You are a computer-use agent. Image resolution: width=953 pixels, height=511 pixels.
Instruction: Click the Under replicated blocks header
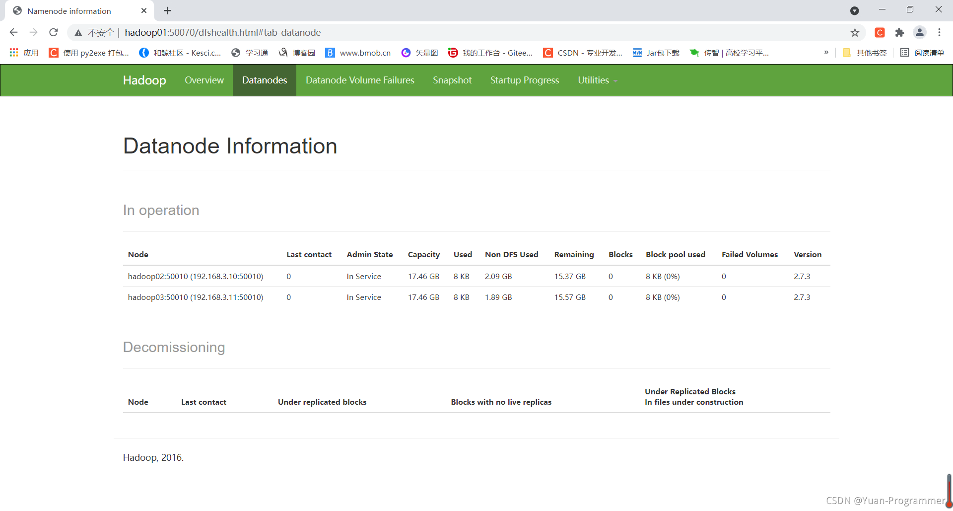[322, 402]
